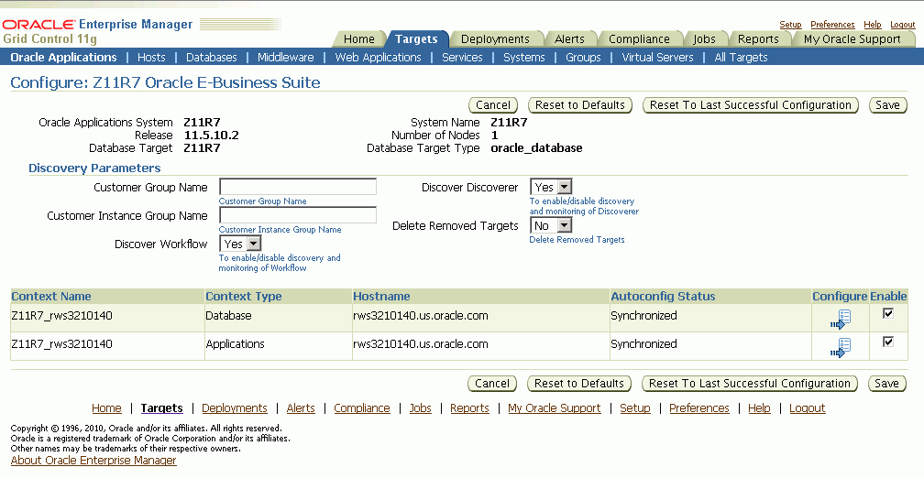Click the Reports link in footer

(469, 408)
